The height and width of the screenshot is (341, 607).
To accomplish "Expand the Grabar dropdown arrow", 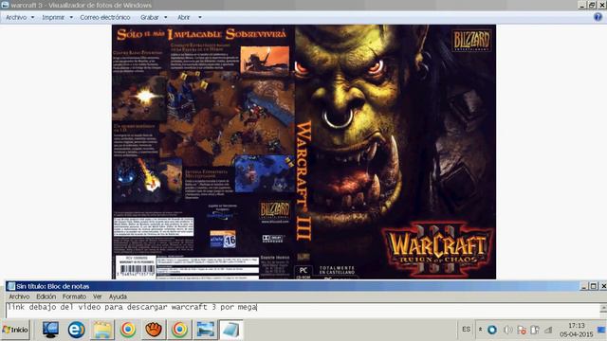I will pos(166,17).
